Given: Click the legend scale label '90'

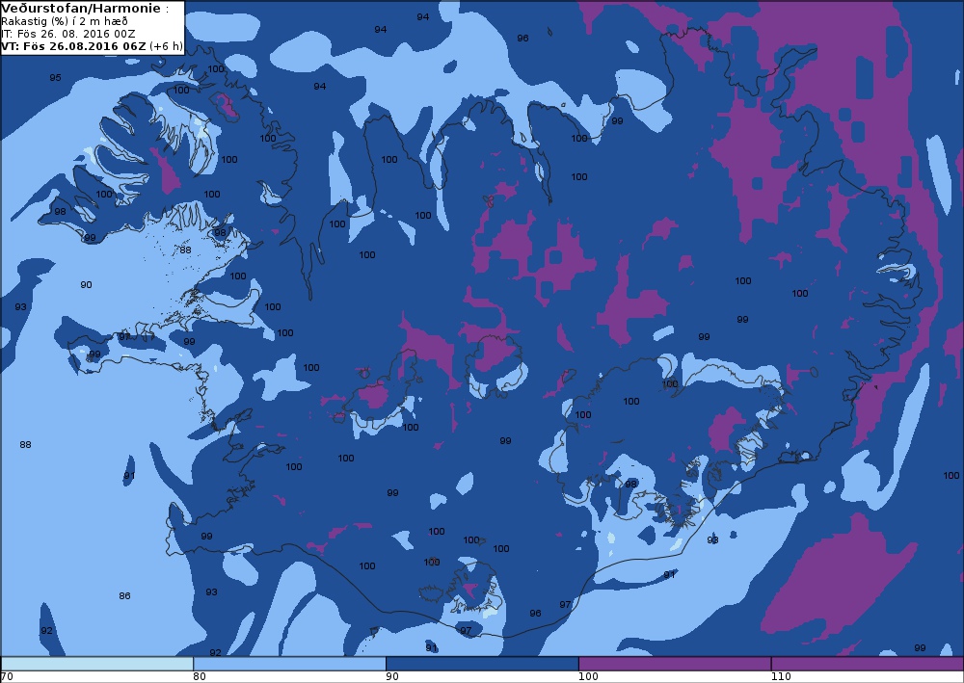Looking at the screenshot, I should (x=391, y=677).
